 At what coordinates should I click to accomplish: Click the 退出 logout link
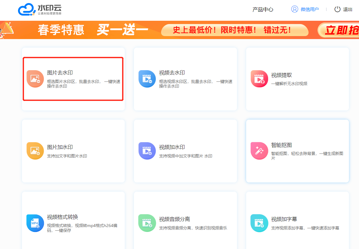(x=348, y=9)
